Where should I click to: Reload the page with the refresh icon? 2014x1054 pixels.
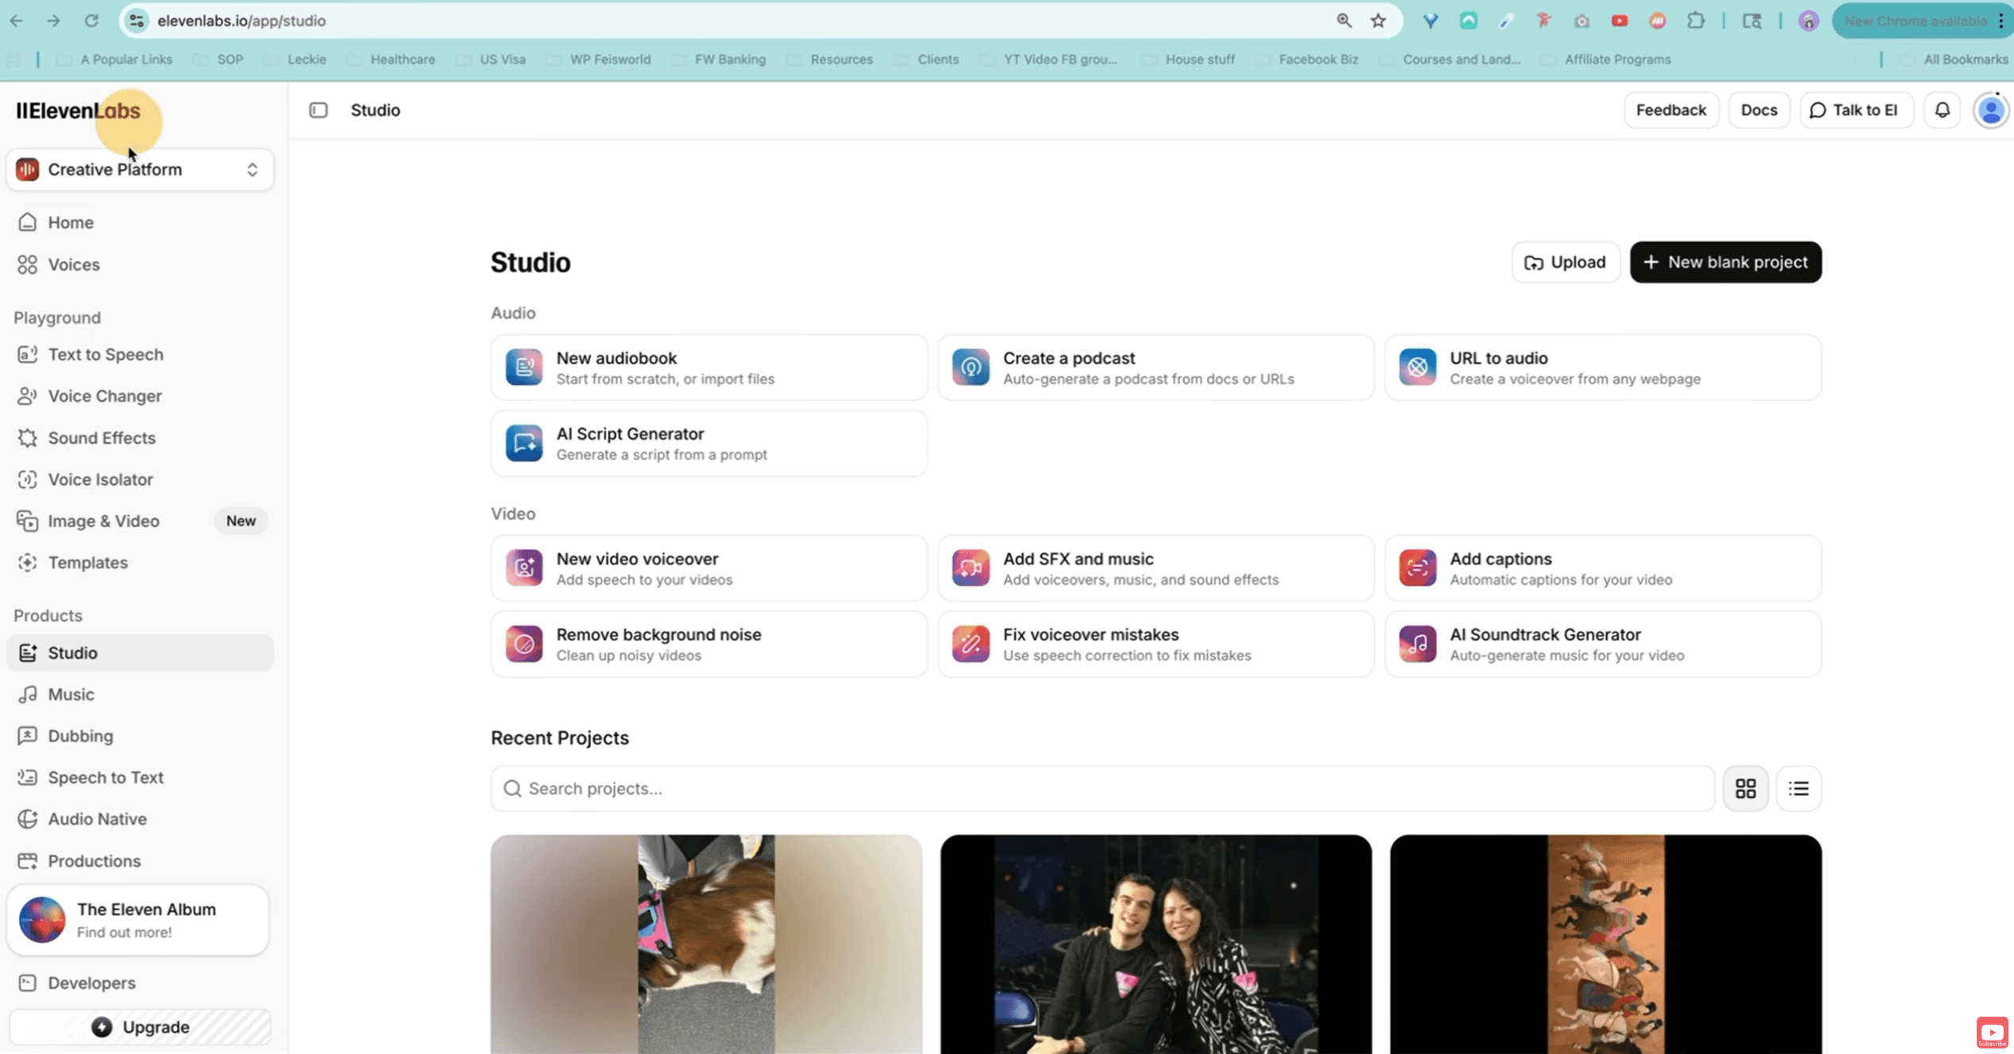(x=91, y=21)
